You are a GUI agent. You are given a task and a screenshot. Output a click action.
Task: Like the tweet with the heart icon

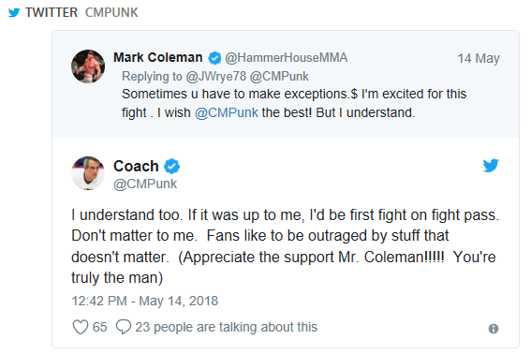pos(81,327)
